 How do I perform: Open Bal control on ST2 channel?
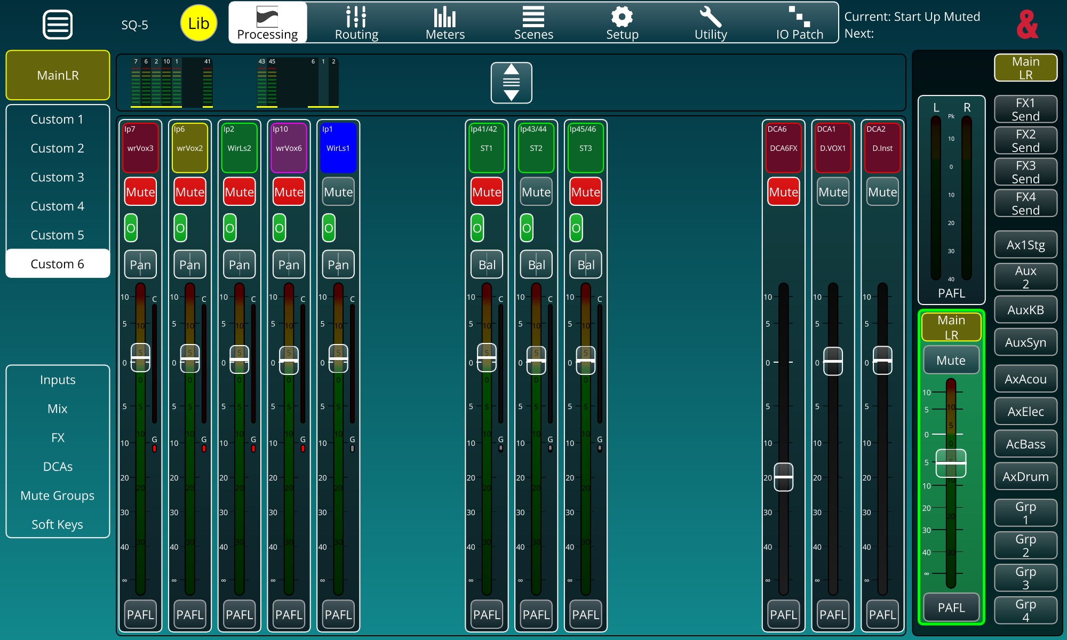536,265
